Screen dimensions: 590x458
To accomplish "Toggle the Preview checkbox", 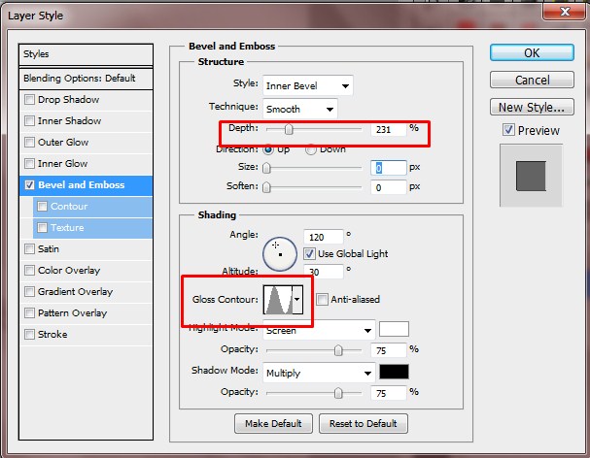I will click(x=508, y=130).
